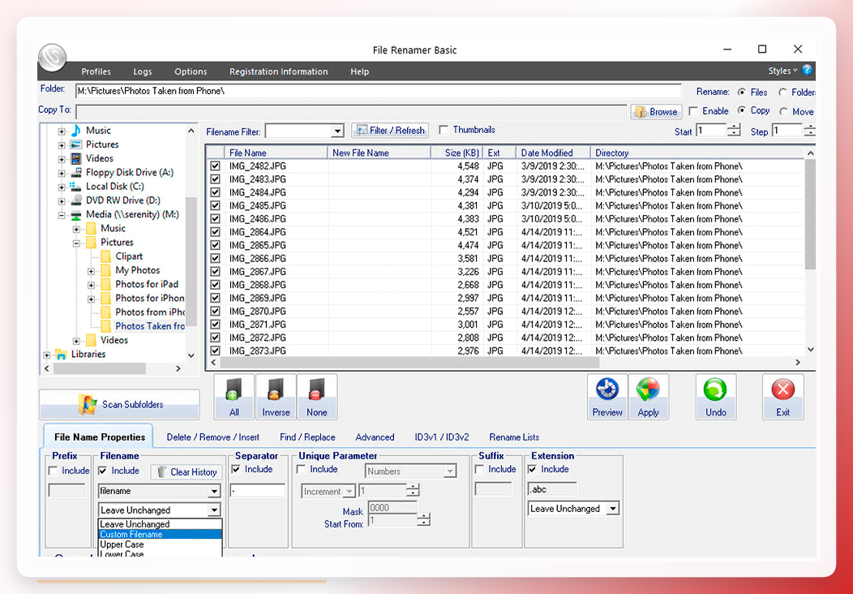Enable the Prefix Include checkbox
Screen dimensions: 853x594
[x=53, y=471]
